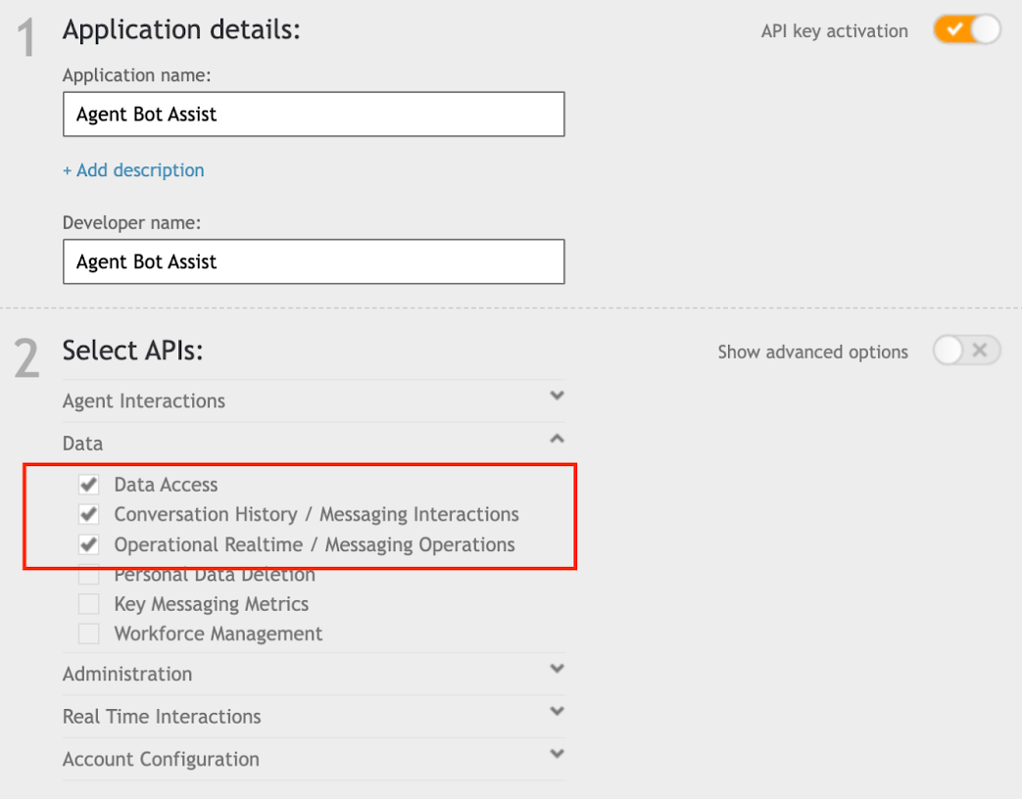Uncheck the Data Access checkbox
1022x799 pixels.
click(88, 485)
